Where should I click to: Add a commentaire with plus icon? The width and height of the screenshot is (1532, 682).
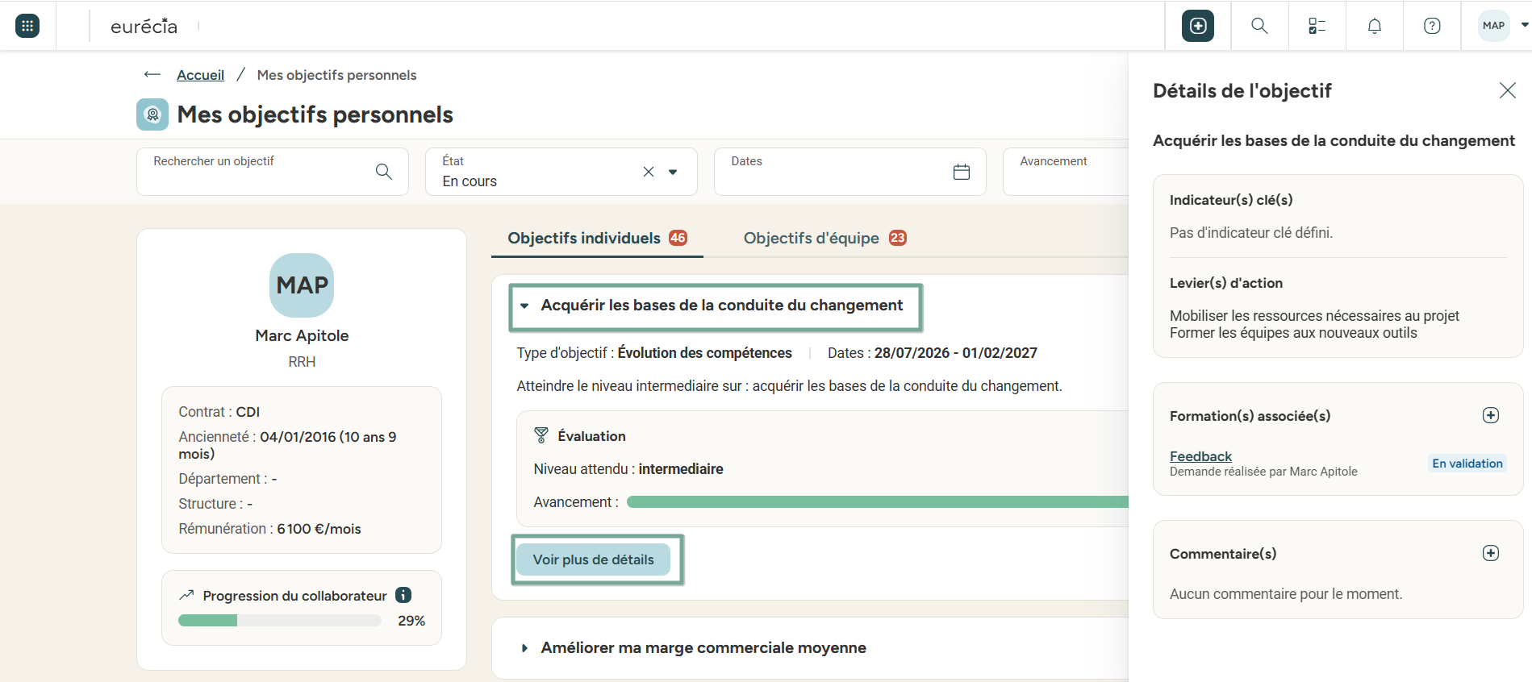tap(1491, 553)
